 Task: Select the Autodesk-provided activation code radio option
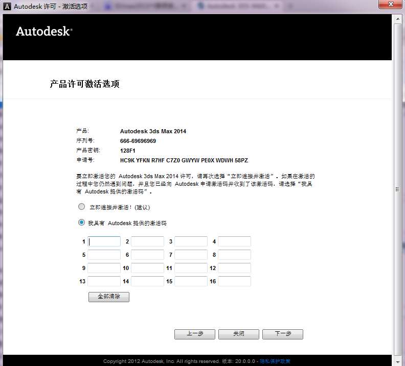81,223
